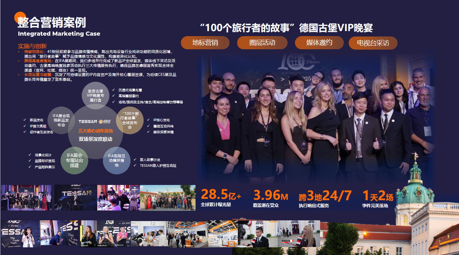
Task: Click the 旅人故事沙龙 checklist item
Action: click(150, 159)
